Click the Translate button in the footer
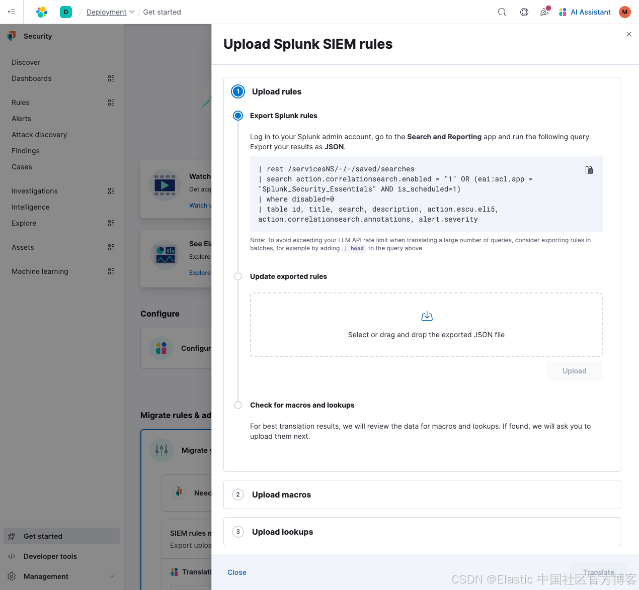This screenshot has width=639, height=590. point(599,572)
